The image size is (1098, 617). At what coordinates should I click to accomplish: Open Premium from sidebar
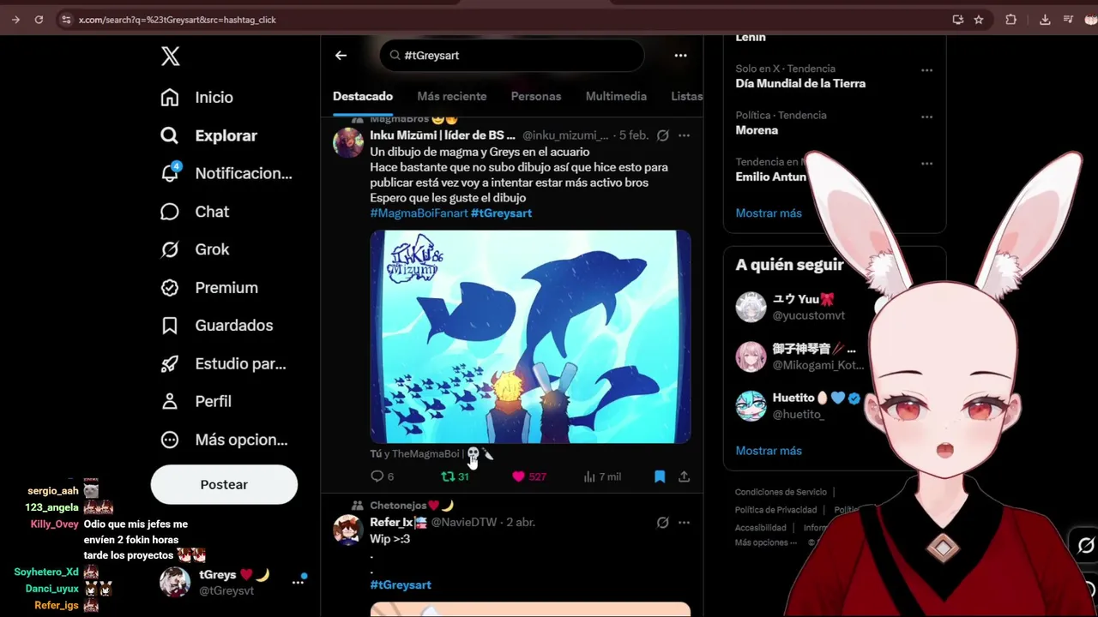pos(208,288)
